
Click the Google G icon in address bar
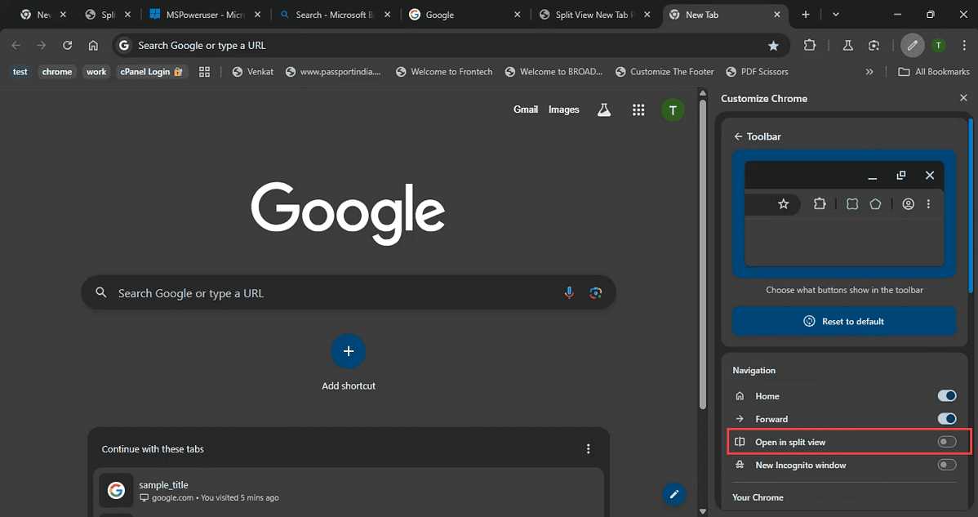pos(124,46)
